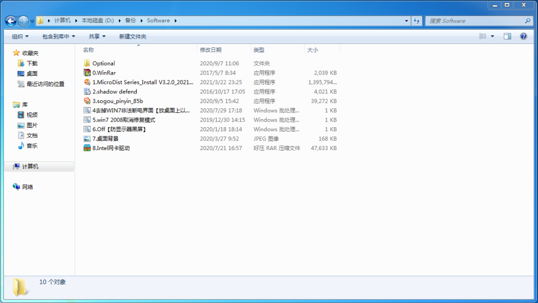This screenshot has width=538, height=303.
Task: Select 计算机 in the navigation pane
Action: pos(30,167)
